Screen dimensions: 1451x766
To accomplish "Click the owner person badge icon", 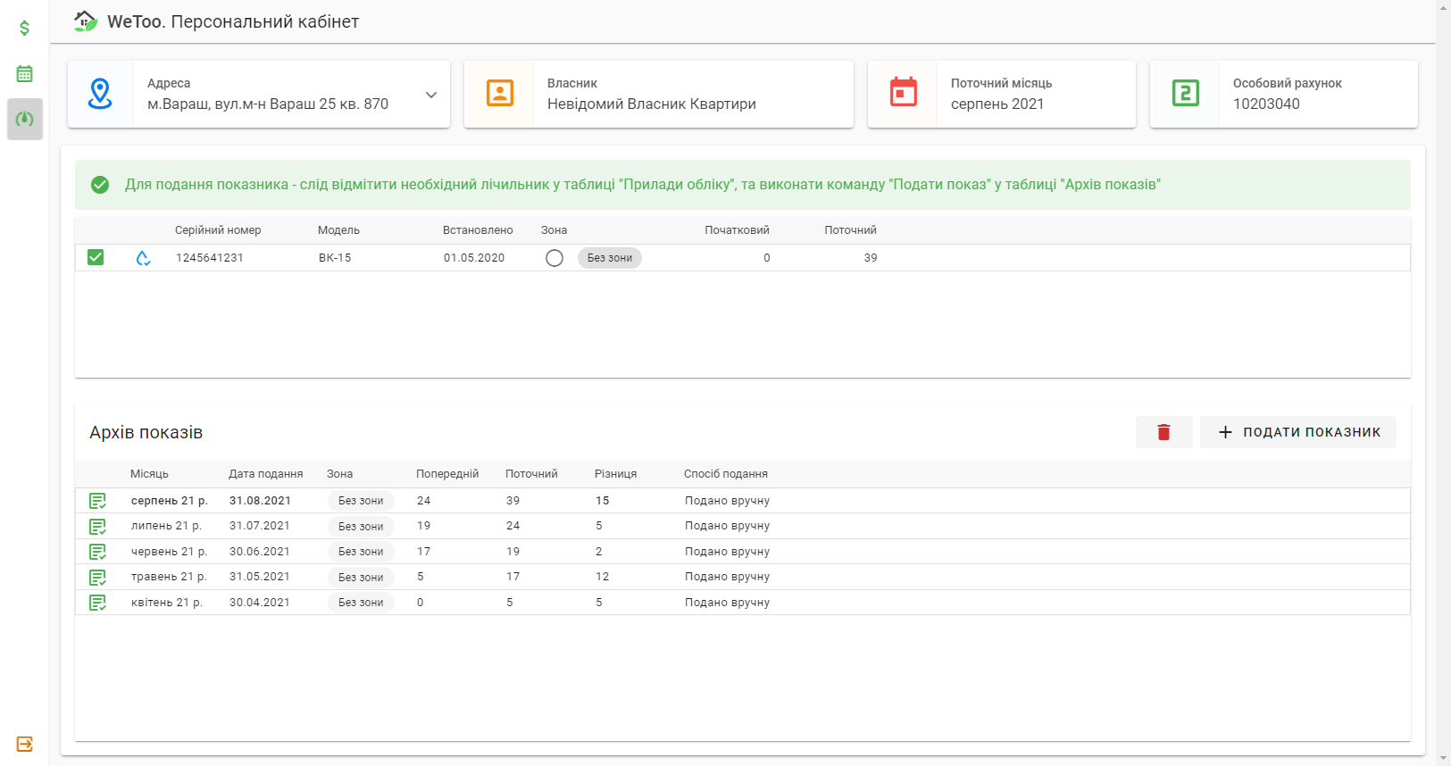I will pyautogui.click(x=500, y=93).
